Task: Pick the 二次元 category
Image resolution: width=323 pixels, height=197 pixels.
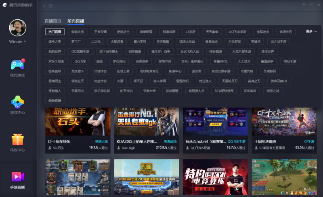Action: pyautogui.click(x=96, y=41)
